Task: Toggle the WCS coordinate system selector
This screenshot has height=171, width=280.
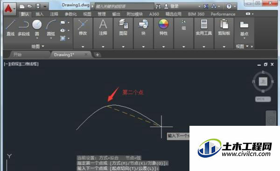Action: (263, 99)
